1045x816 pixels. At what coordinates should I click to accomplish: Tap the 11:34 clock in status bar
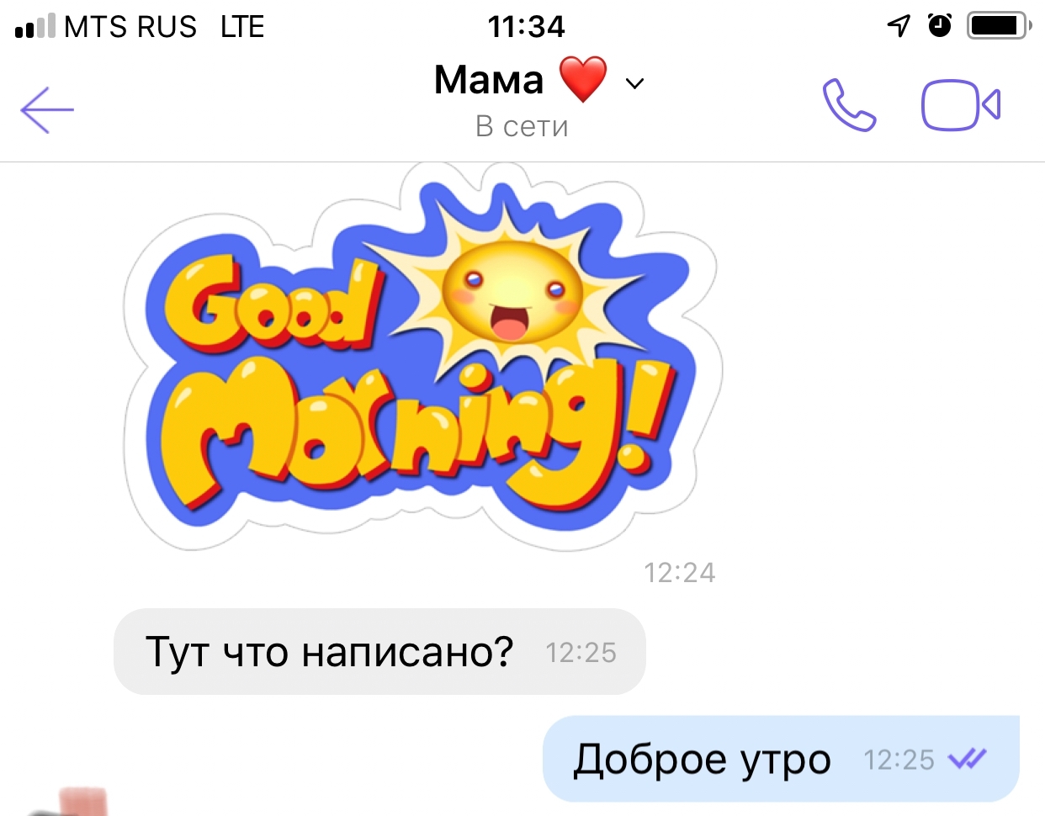click(527, 27)
